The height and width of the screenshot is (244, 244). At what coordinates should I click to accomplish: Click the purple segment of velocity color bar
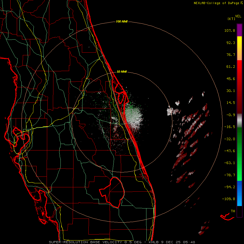(x=239, y=30)
